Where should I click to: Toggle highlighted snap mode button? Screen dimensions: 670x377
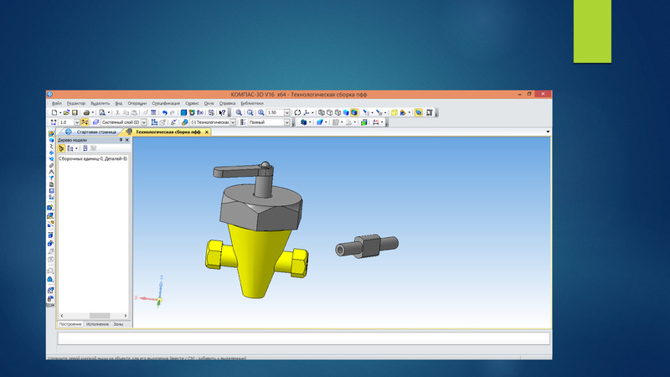[85, 122]
